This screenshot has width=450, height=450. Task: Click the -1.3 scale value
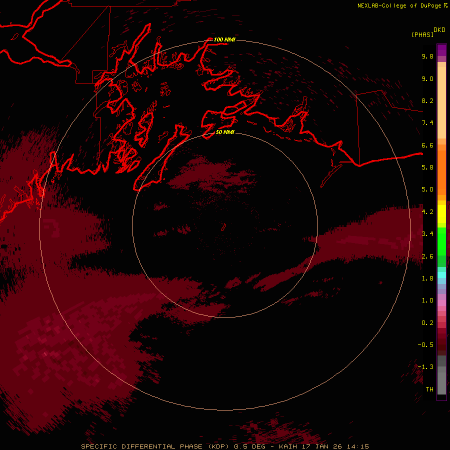[425, 367]
